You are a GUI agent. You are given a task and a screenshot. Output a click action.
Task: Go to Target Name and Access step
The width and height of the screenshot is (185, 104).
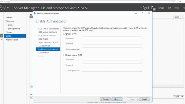(x=48, y=42)
